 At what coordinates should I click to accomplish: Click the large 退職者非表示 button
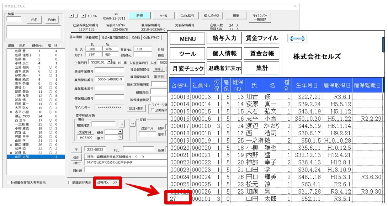point(224,68)
